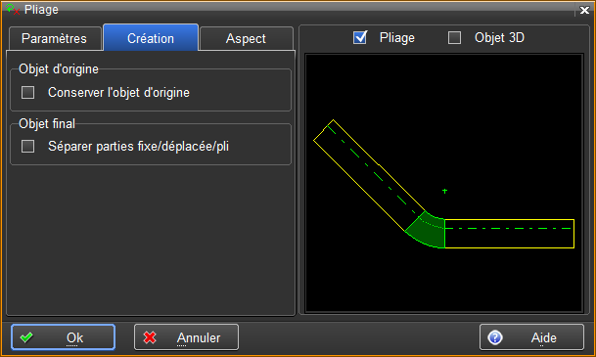This screenshot has width=596, height=357.
Task: Enable Conserver l'objet d'origine checkbox
Action: (27, 92)
